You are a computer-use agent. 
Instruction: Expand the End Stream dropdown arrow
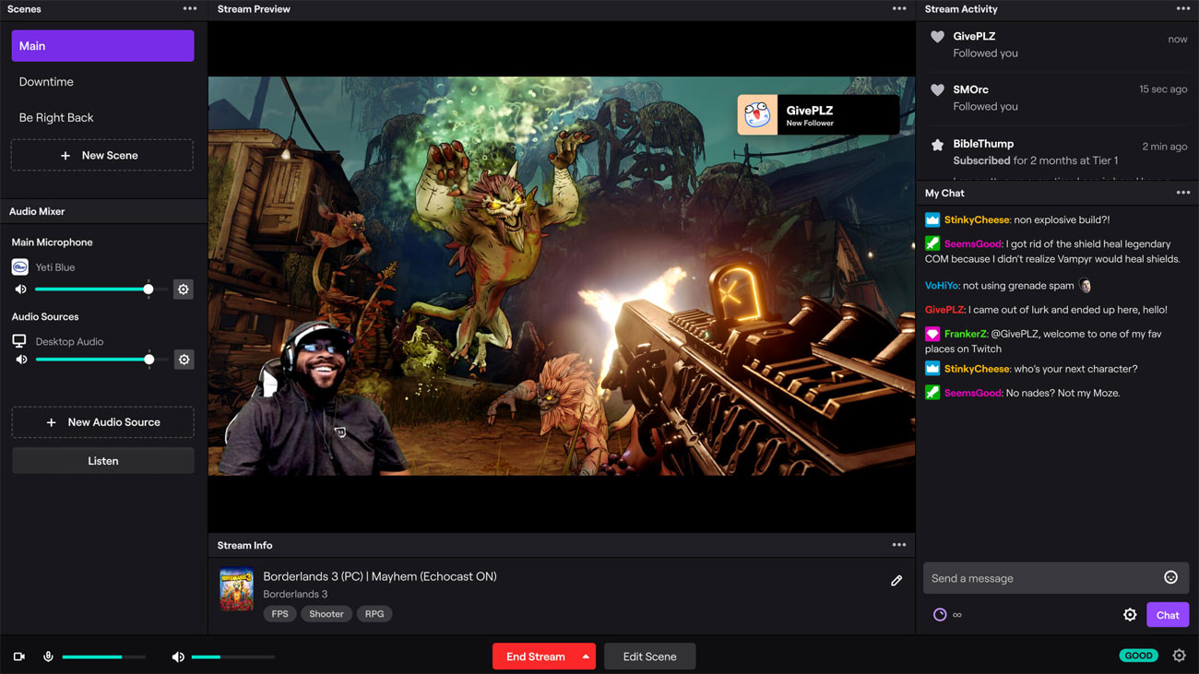[585, 656]
